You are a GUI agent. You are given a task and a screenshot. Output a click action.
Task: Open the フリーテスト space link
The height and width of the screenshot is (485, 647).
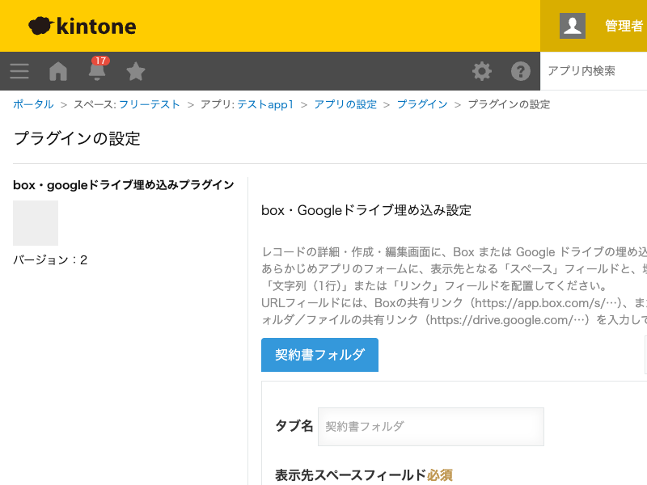tap(150, 104)
